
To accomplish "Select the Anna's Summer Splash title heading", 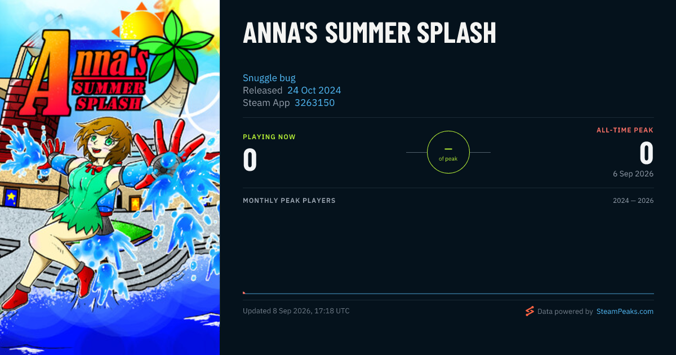I will [370, 34].
